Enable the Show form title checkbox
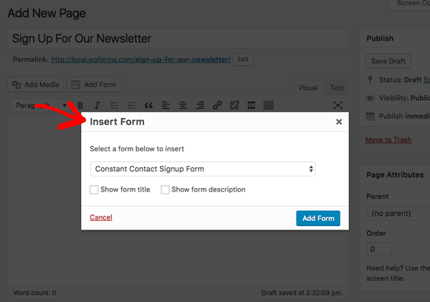The width and height of the screenshot is (430, 302). click(x=95, y=190)
